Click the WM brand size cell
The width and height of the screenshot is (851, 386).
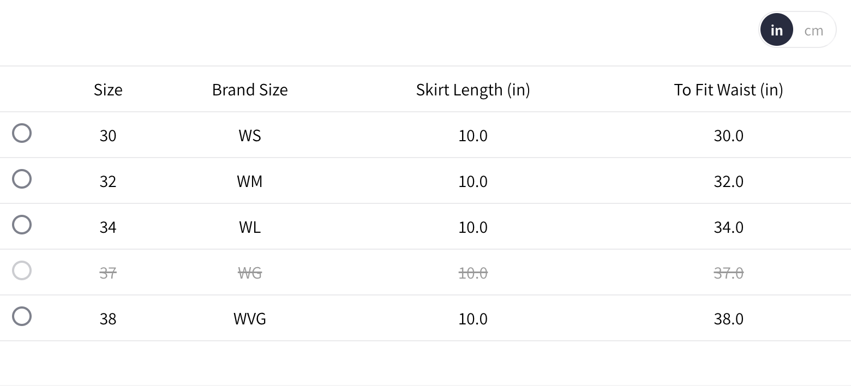coord(250,181)
